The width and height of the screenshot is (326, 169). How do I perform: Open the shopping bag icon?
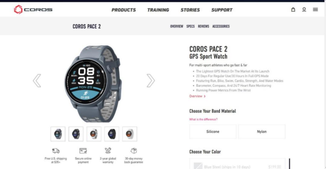point(293,9)
